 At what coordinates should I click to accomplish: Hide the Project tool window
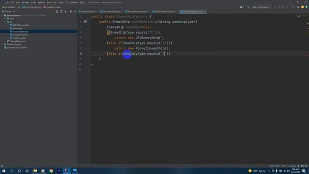click(75, 12)
